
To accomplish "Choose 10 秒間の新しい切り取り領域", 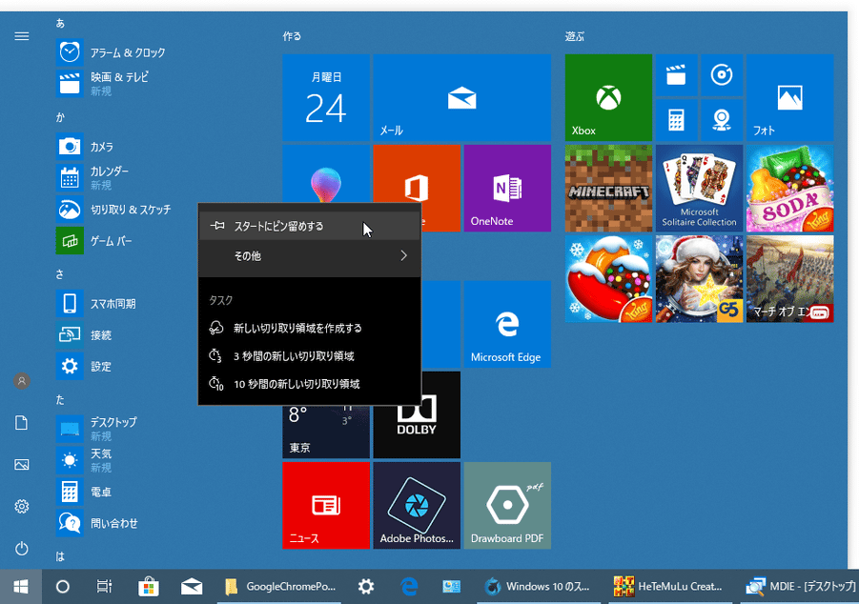I will tap(310, 384).
